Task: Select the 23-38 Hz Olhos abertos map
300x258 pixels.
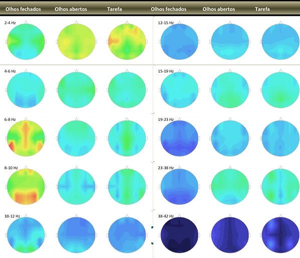Action: coord(230,186)
